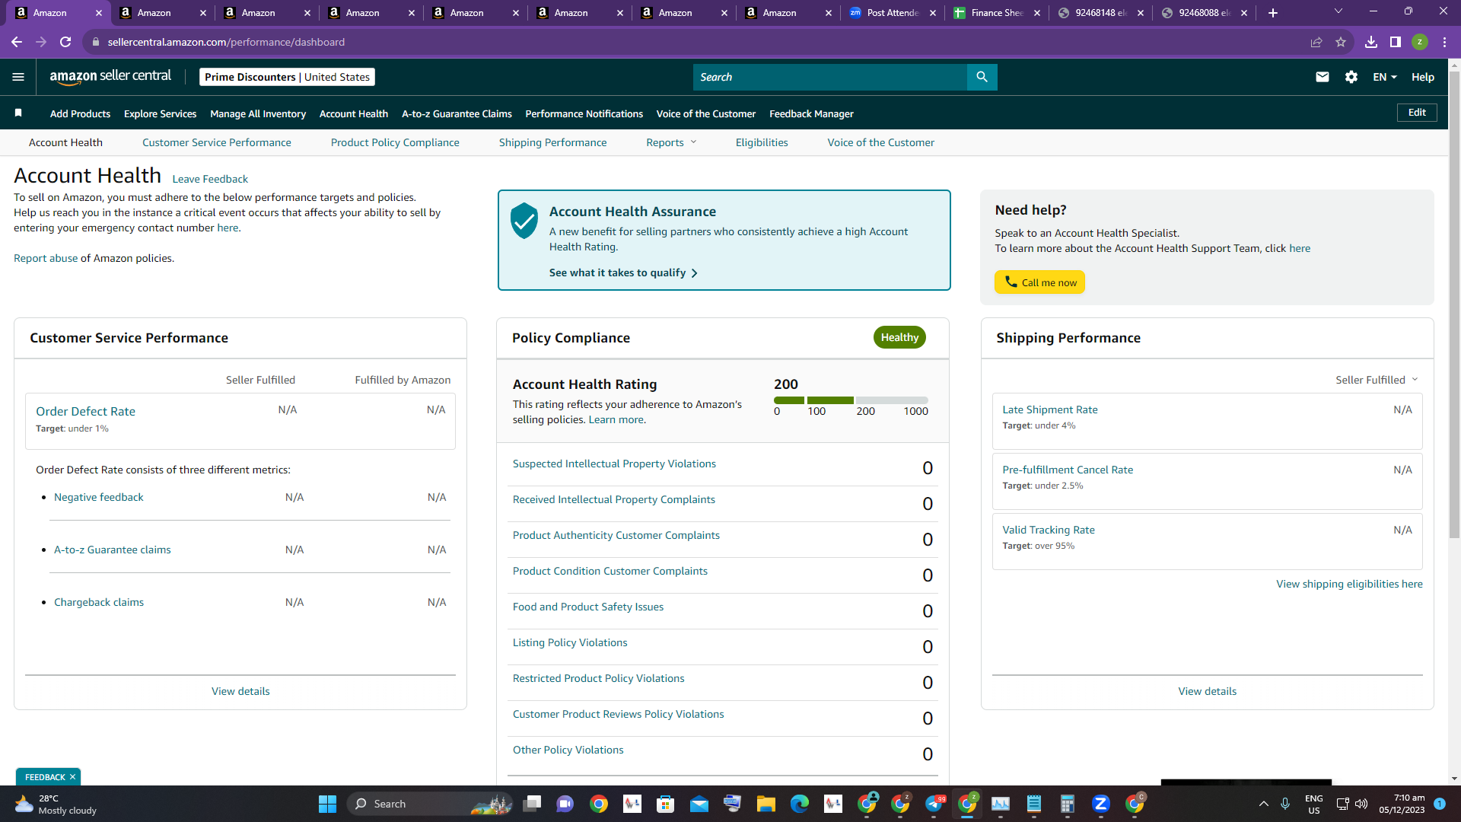Click the Account Health Rating progress bar
The height and width of the screenshot is (822, 1461).
tap(851, 400)
